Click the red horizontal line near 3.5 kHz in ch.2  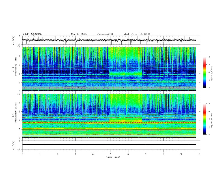coord(109,122)
